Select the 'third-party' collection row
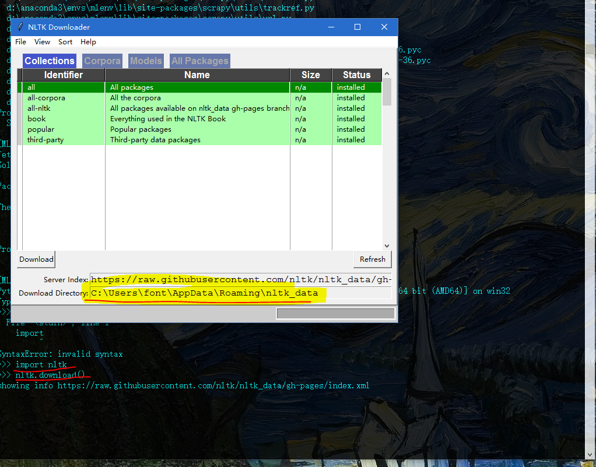The image size is (596, 467). [199, 140]
